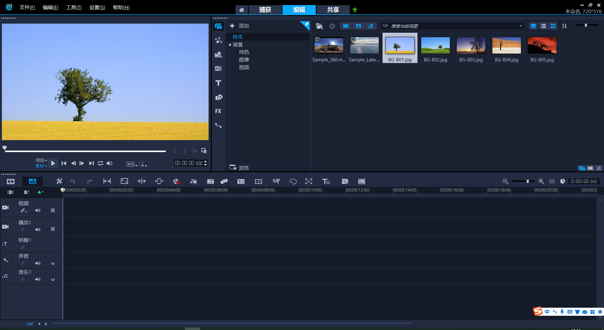Open the Sound library panel icon
Viewport: 604px width, 330px height.
[218, 40]
